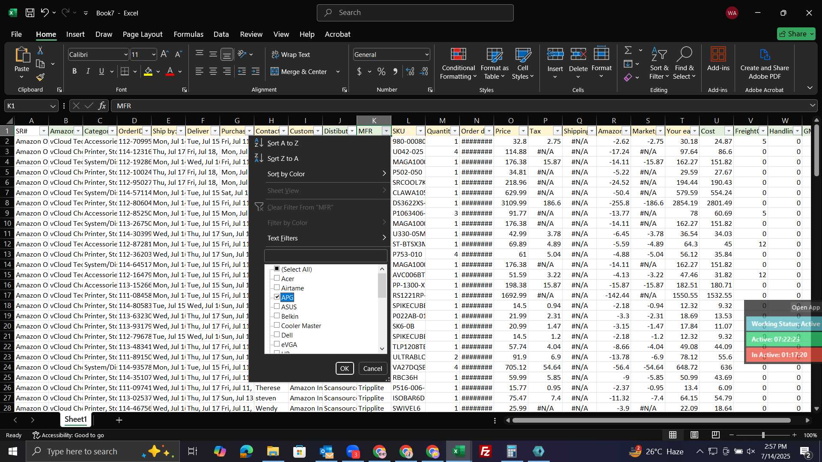Click Increase Indent icon

[x=256, y=71]
